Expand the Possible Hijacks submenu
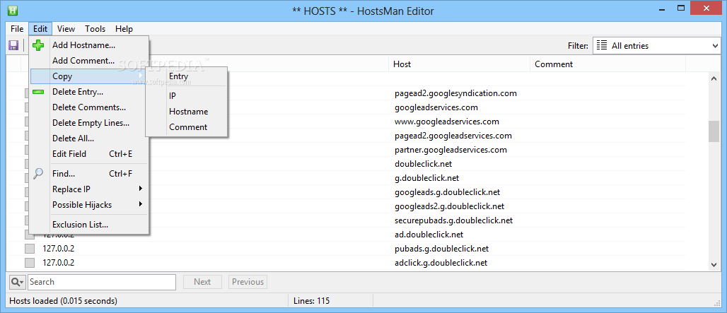The height and width of the screenshot is (313, 727). tap(88, 205)
